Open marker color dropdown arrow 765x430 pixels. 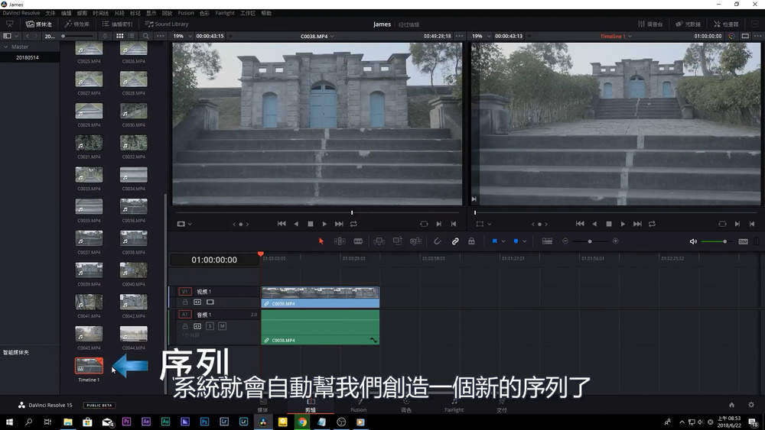pos(525,241)
